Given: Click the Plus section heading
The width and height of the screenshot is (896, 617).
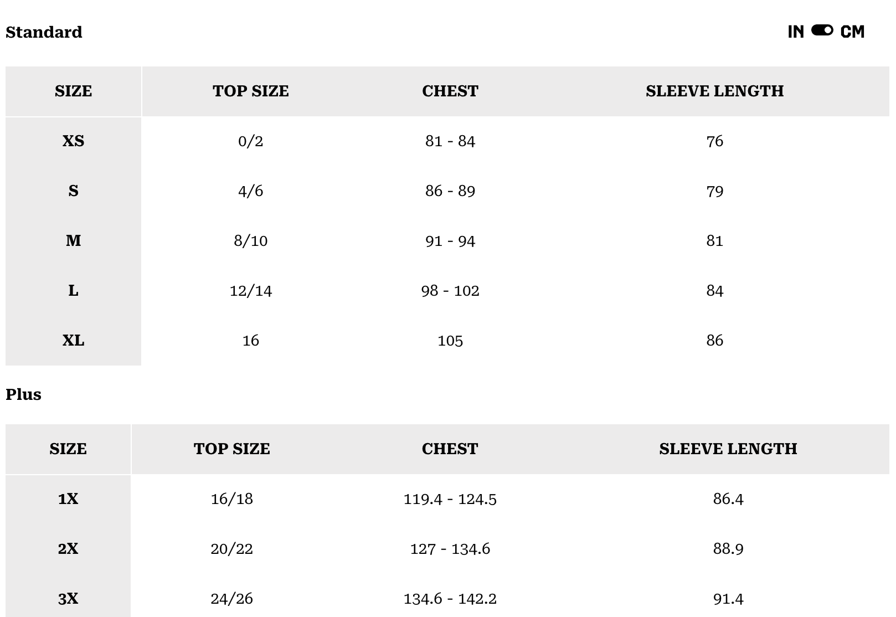Looking at the screenshot, I should (24, 394).
